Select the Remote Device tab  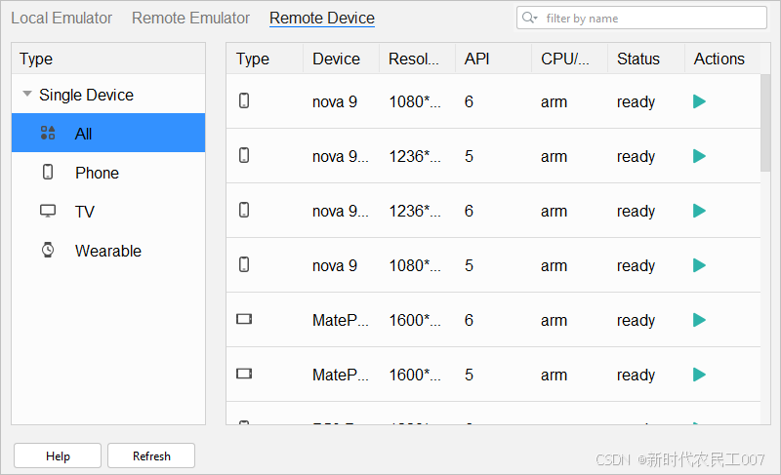pyautogui.click(x=322, y=18)
